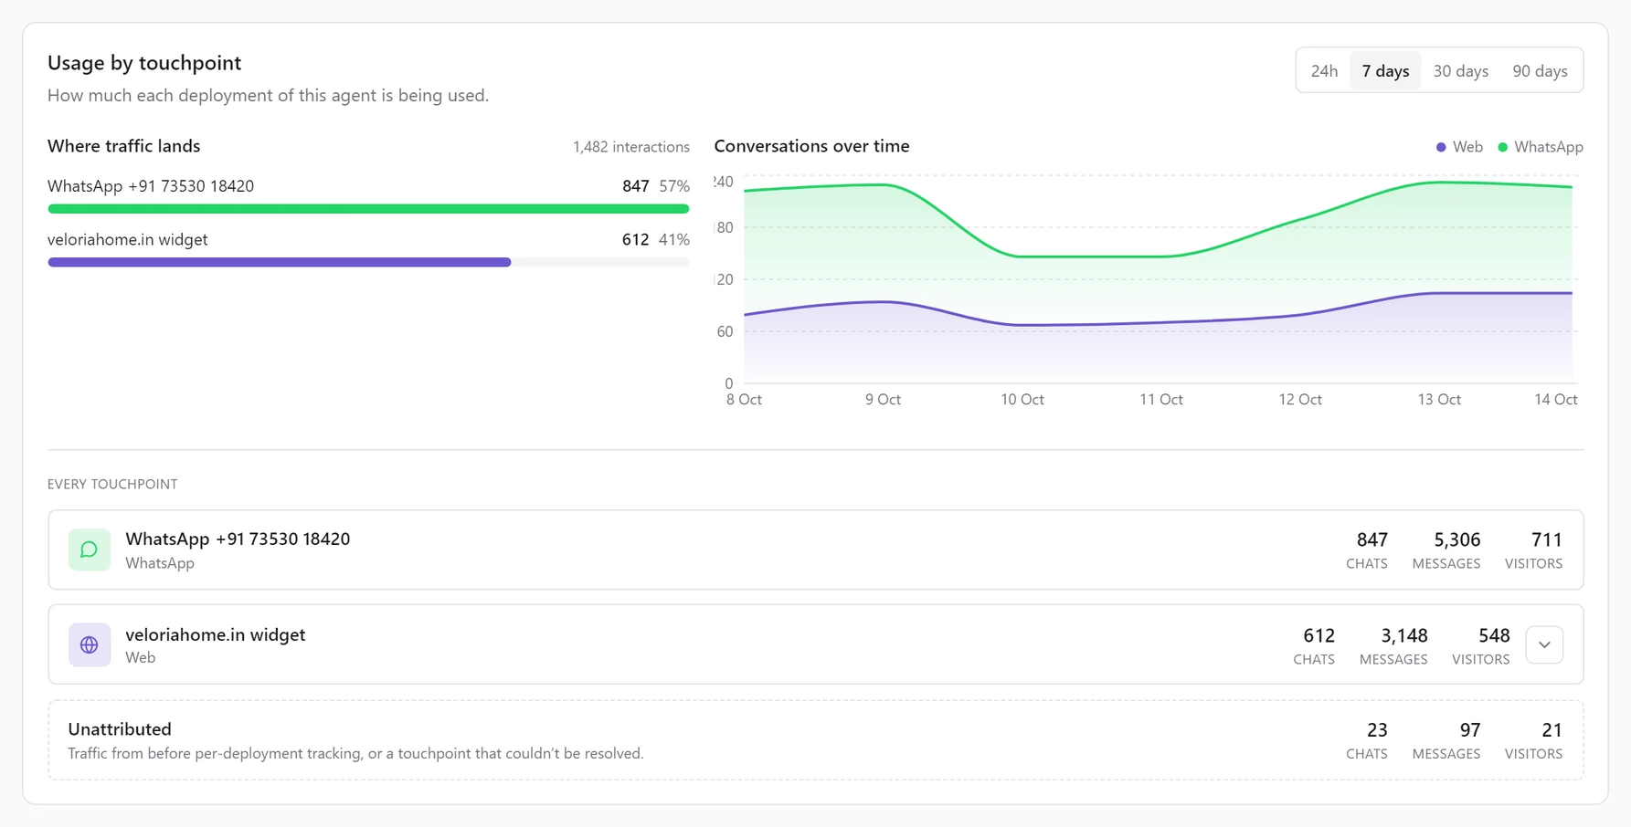Open the veloriahome.in widget touchpoint title

216,634
